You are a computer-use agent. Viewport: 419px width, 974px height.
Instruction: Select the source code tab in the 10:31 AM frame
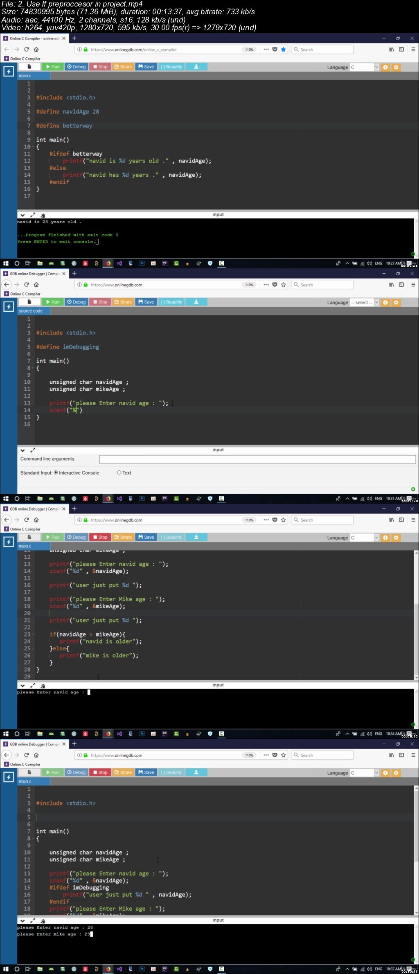(x=34, y=311)
